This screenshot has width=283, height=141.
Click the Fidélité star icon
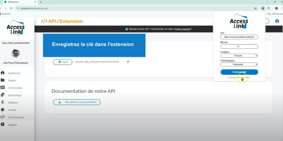click(x=2, y=110)
